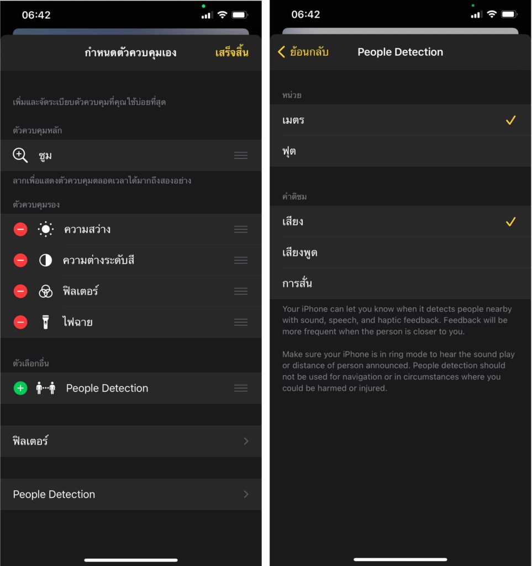Choose เสียงพูด (speech) feedback option

[401, 252]
